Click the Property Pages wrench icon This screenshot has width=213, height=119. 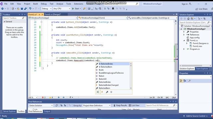[x=189, y=81]
